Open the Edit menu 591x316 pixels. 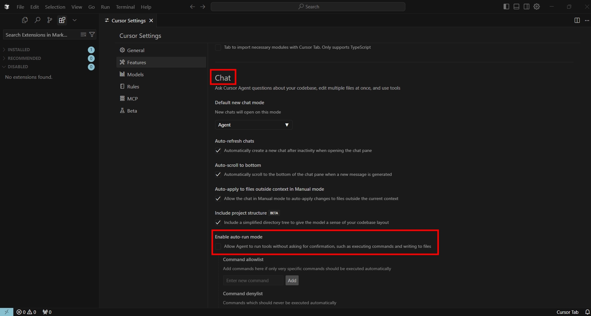point(34,7)
